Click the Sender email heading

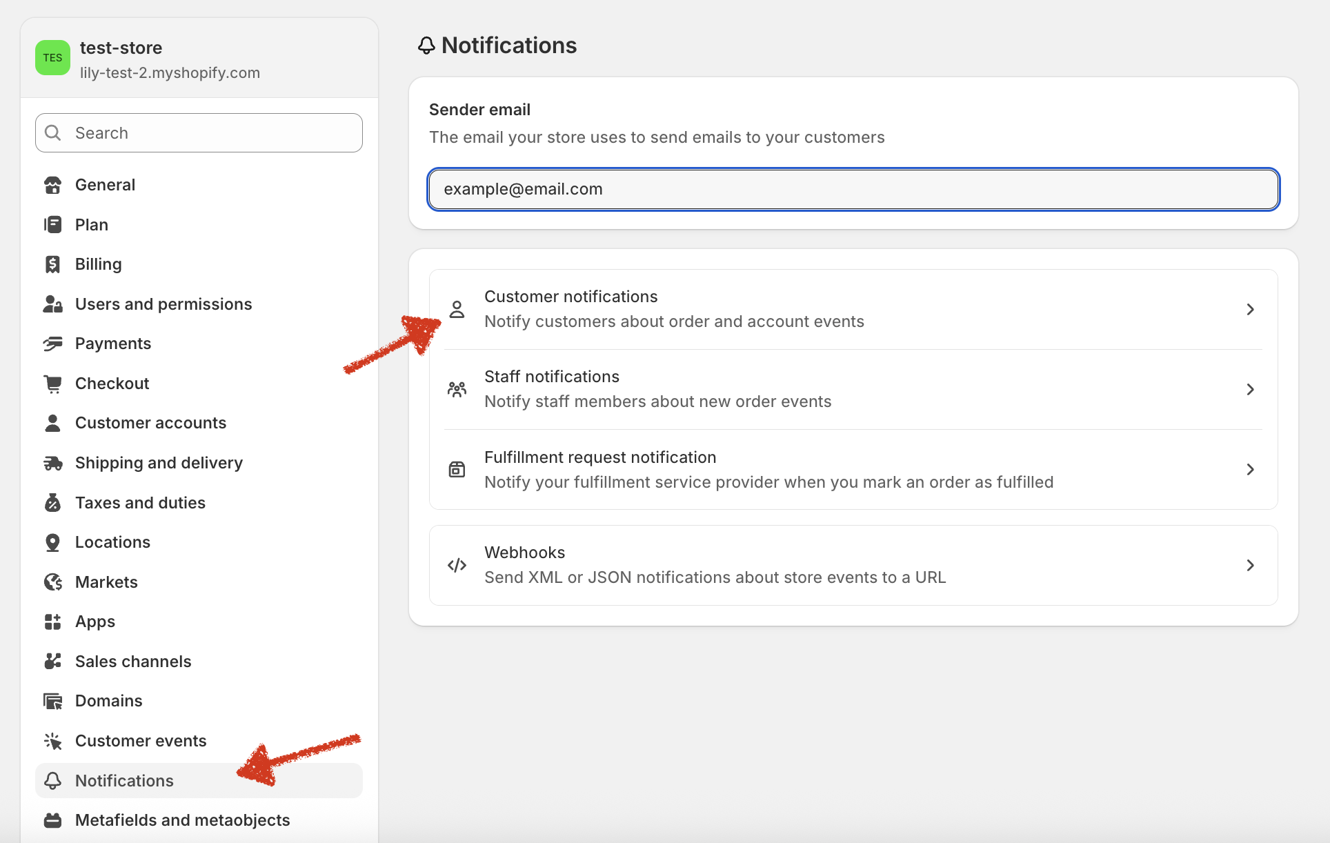coord(479,110)
